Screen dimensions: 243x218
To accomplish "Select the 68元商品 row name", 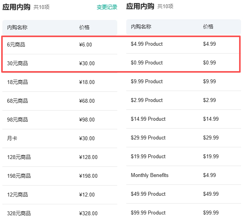I will (17, 101).
